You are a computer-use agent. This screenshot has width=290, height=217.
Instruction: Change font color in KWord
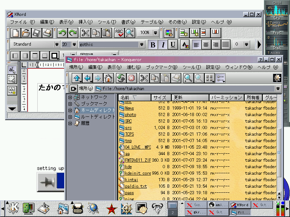tap(185, 44)
